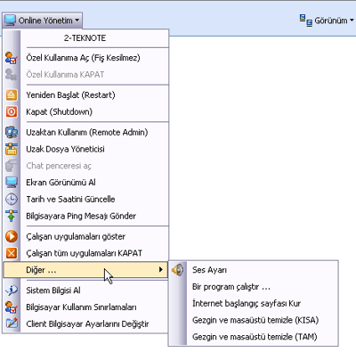
Task: Choose Gezgin ve masaüstü temizle (KISA)
Action: click(x=254, y=320)
